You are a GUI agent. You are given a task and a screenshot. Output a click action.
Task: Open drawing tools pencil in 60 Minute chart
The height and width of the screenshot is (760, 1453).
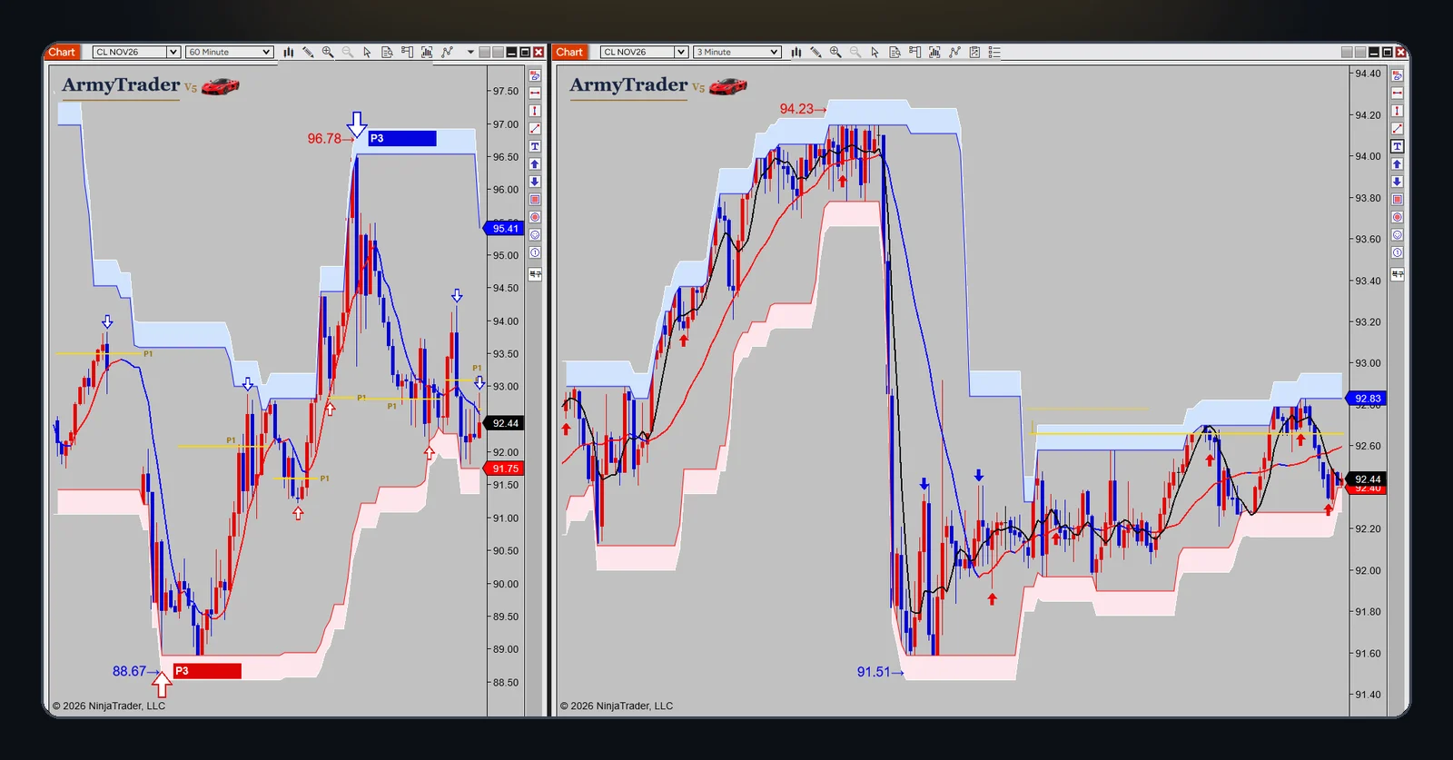pyautogui.click(x=308, y=52)
